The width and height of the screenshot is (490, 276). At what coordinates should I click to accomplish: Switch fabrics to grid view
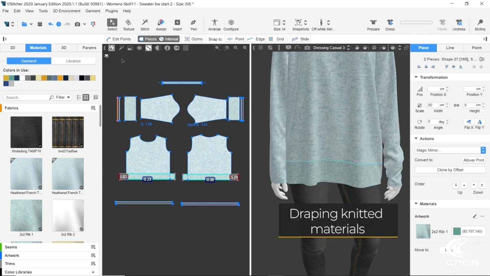tap(86, 97)
